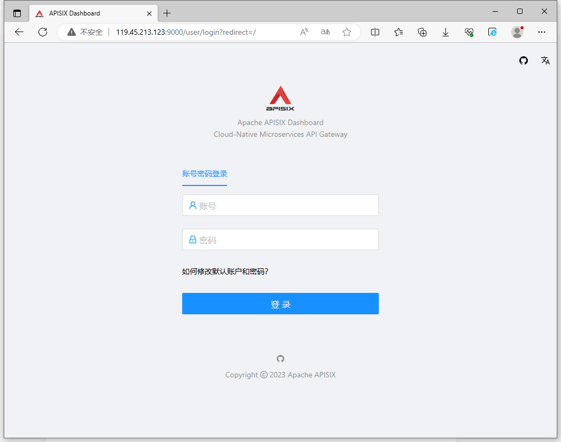Add page to favorites with star icon
This screenshot has height=442, width=561.
pos(347,32)
